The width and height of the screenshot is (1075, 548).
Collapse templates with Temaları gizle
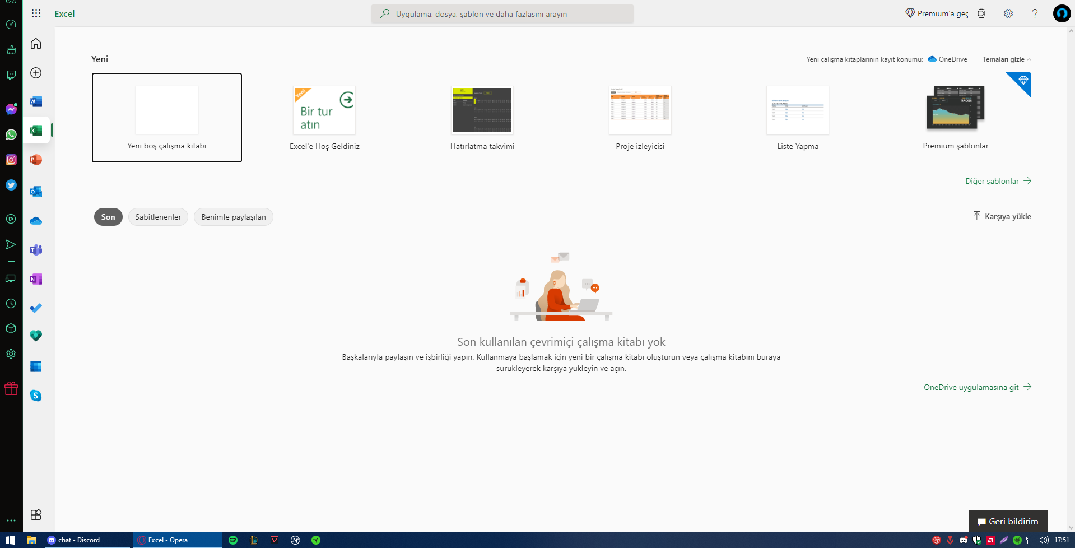pos(1007,59)
